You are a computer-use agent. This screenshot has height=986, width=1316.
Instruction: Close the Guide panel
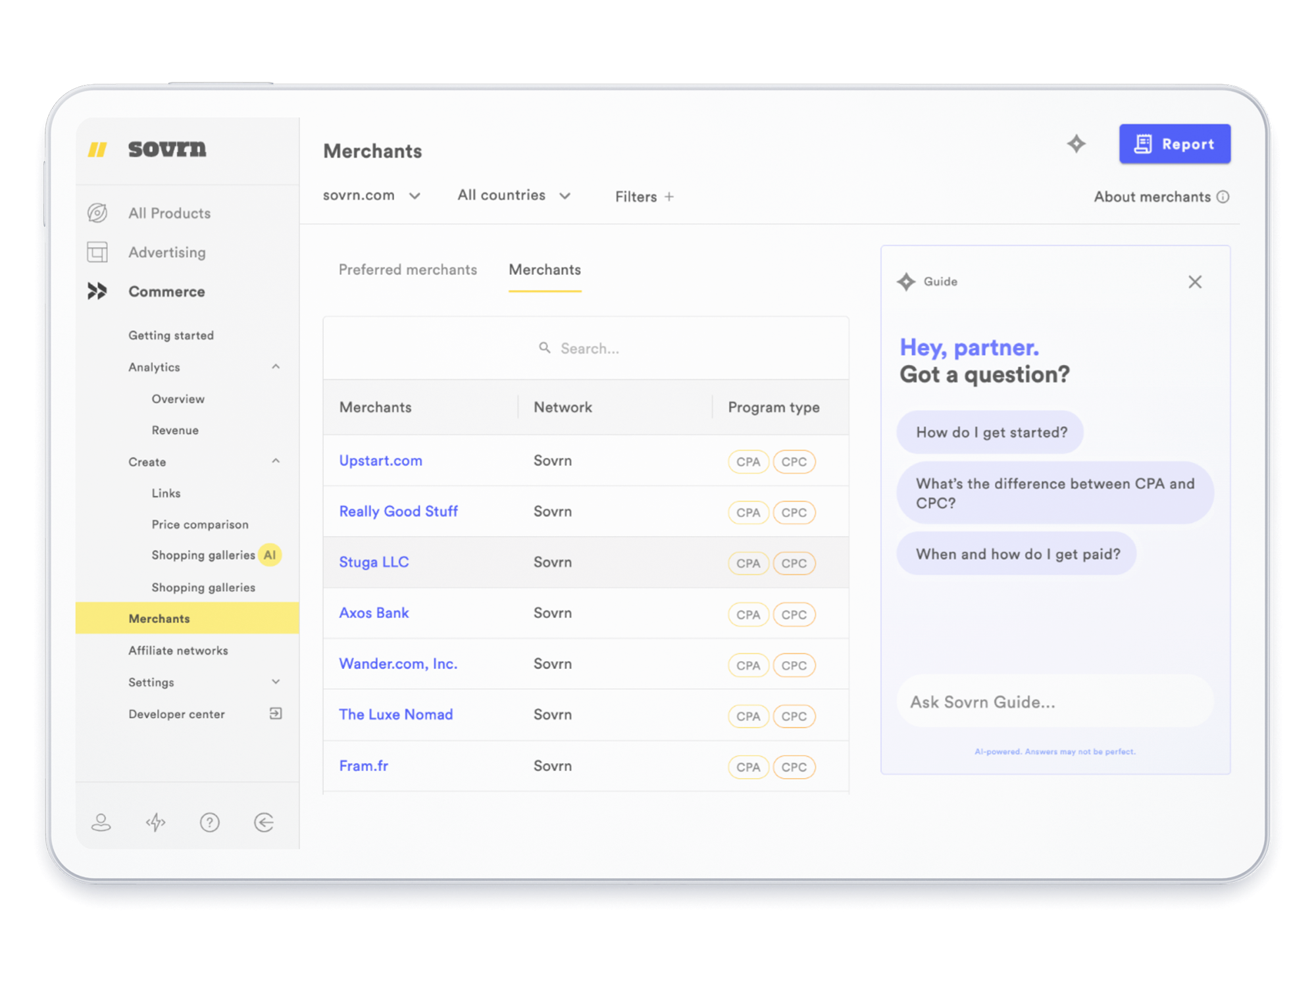(1195, 282)
